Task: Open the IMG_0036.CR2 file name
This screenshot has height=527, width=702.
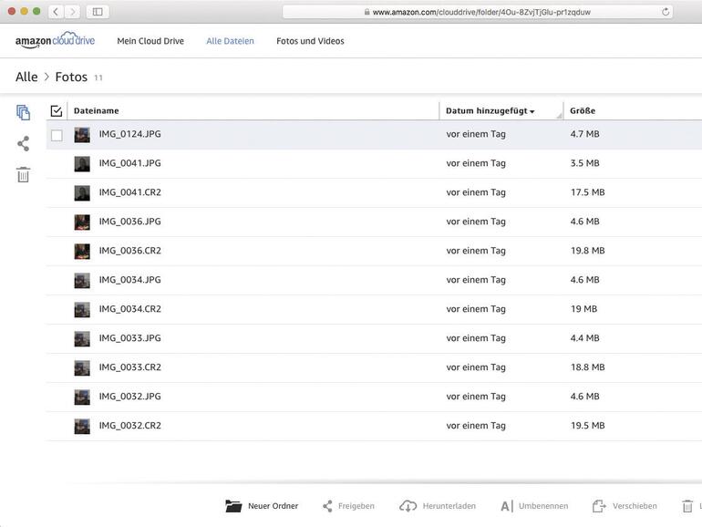Action: point(129,251)
